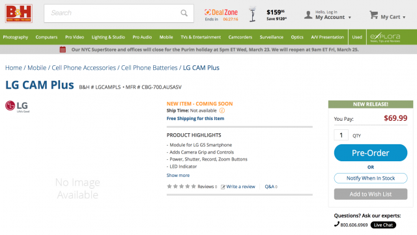Open the Cell Phone Batteries breadcrumb link
The height and width of the screenshot is (235, 417).
point(149,68)
